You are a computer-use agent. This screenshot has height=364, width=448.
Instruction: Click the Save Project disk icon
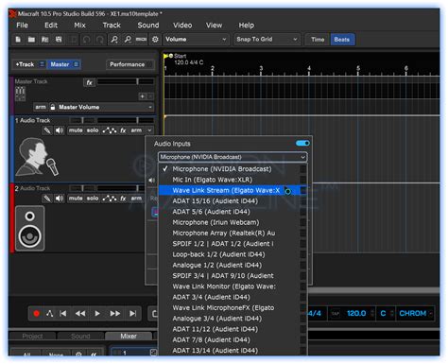point(59,40)
